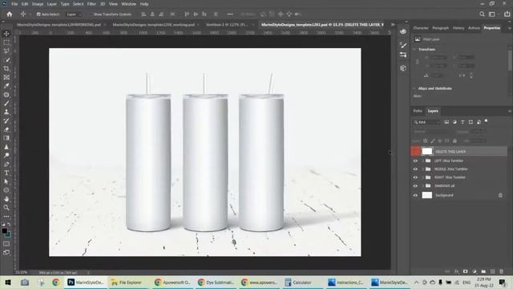Go to the Home screen icon

10,14
